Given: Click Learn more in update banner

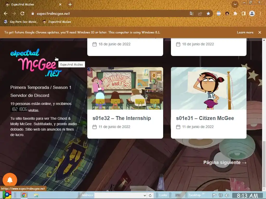Looking at the screenshot, I should coord(245,32).
